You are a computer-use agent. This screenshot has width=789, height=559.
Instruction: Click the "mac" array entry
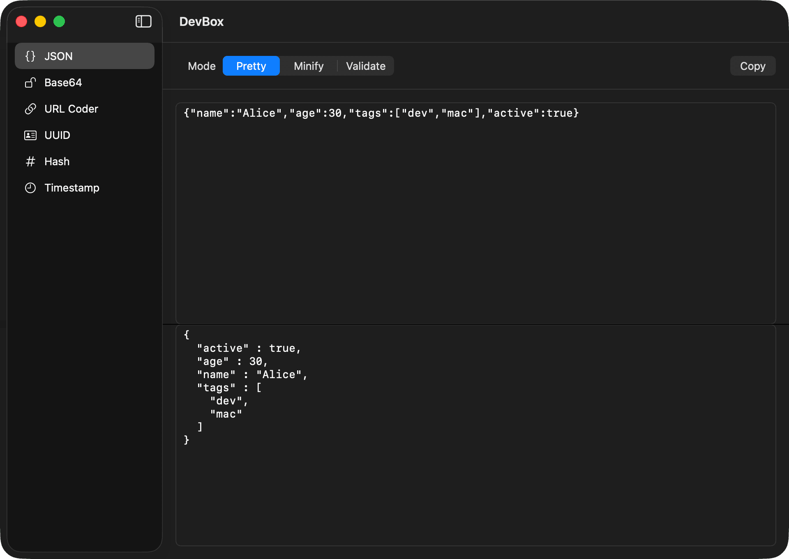point(226,414)
